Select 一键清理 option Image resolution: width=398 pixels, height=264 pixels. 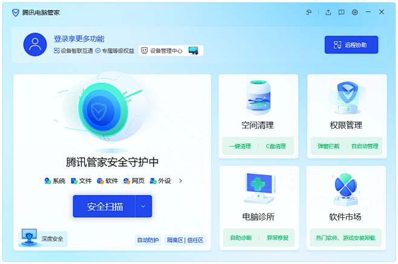point(240,146)
